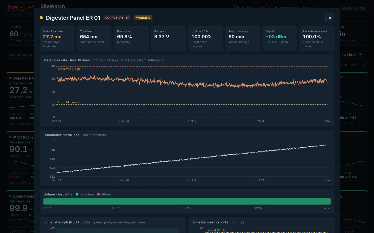
Task: Select the Battery 3.37 V value
Action: pos(162,37)
